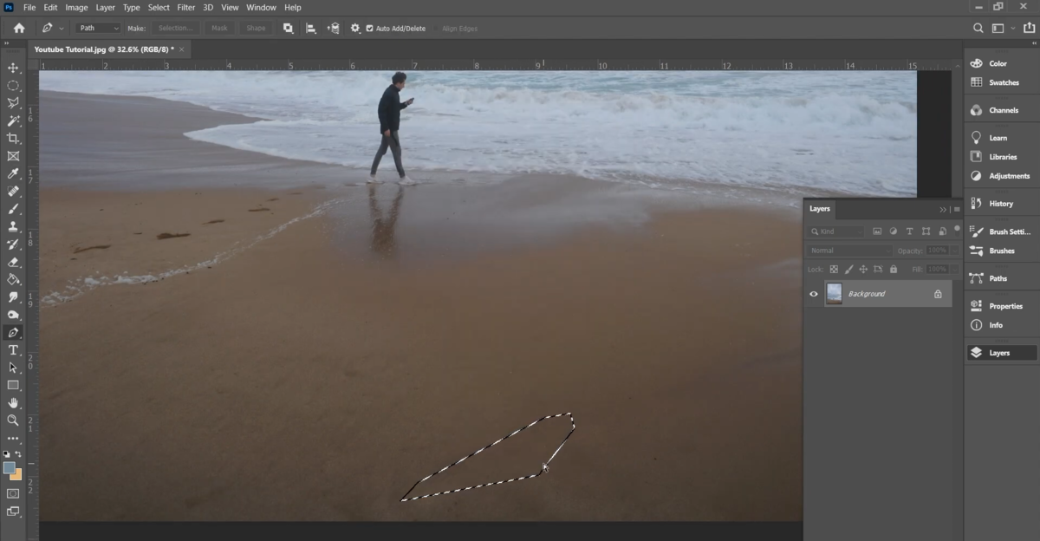The image size is (1040, 541).
Task: Open the Normal blend mode dropdown
Action: click(848, 251)
